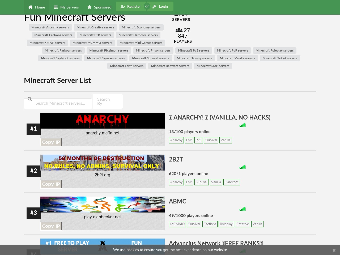Open the ABMC server banner

tap(103, 205)
